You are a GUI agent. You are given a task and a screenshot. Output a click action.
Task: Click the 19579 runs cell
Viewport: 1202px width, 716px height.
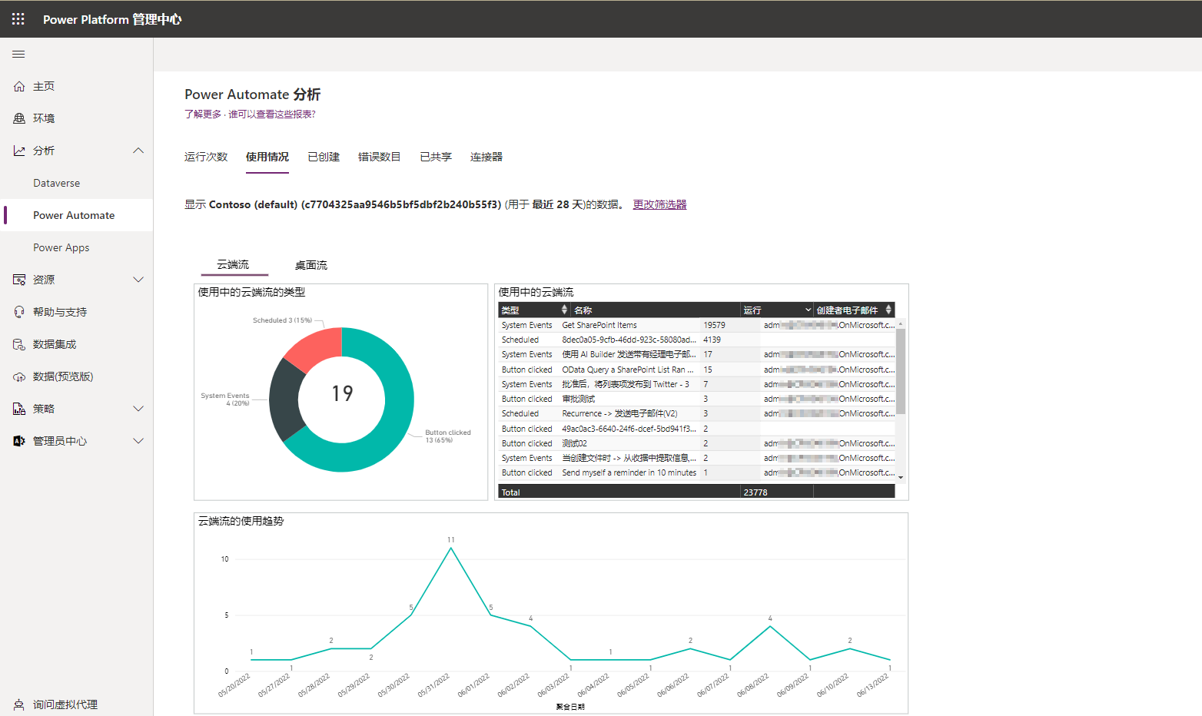tap(714, 325)
